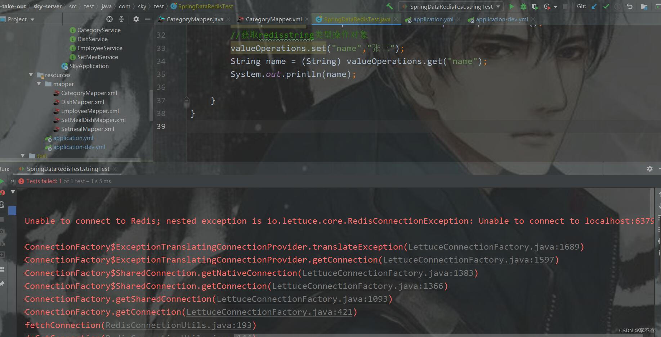Image resolution: width=661 pixels, height=337 pixels.
Task: Run stringTest using the green Run arrow
Action: click(512, 6)
